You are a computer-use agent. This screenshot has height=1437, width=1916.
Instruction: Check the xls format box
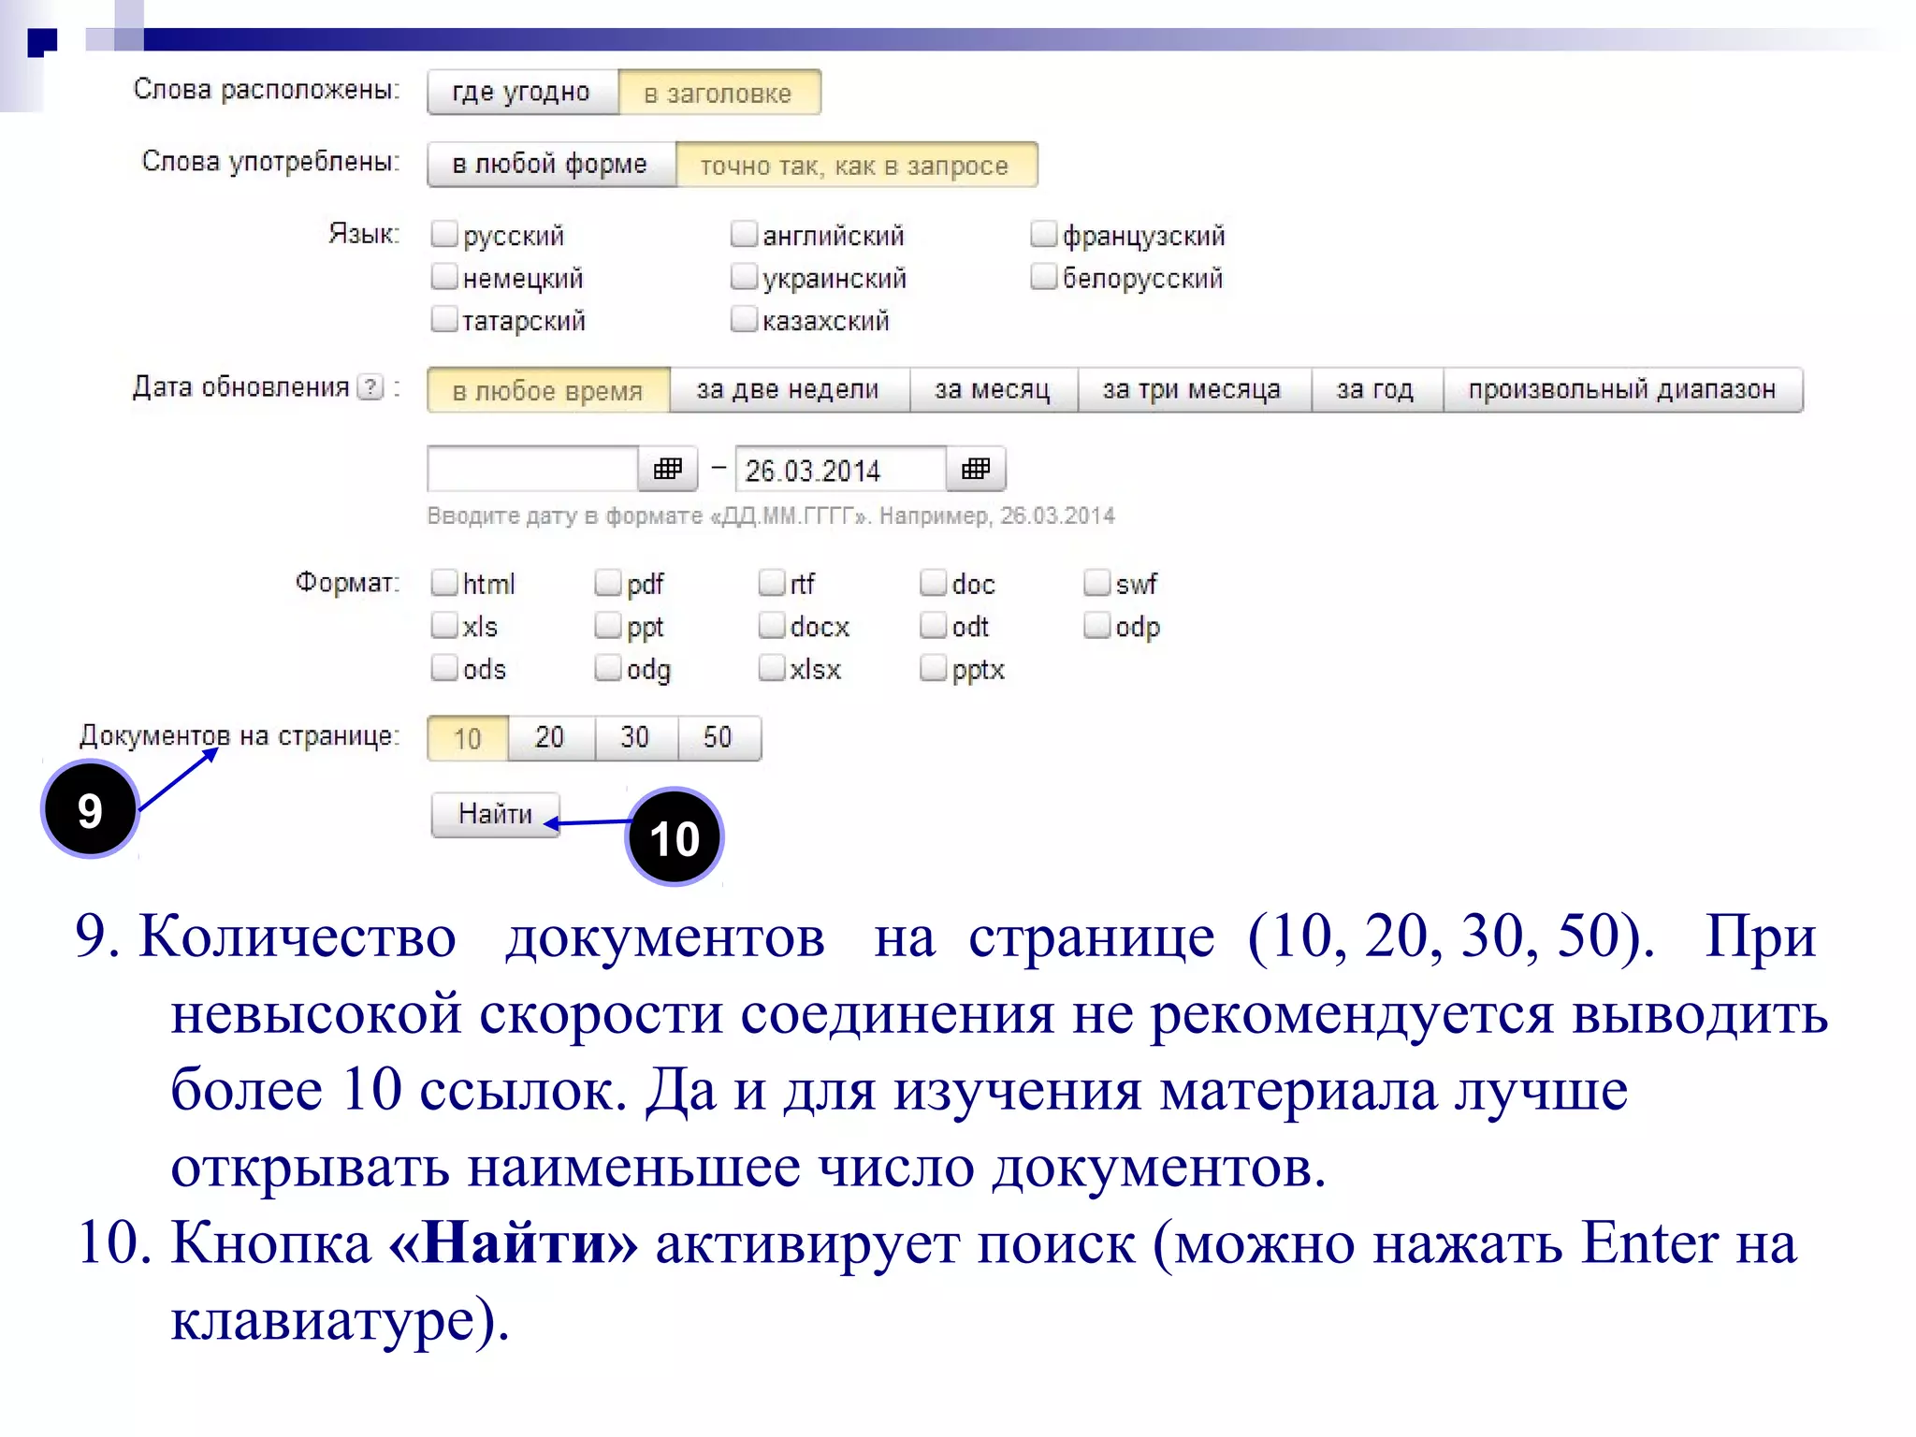pos(444,624)
